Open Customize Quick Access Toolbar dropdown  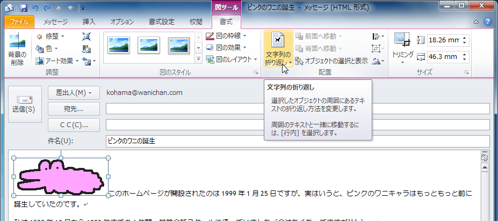coord(83,8)
